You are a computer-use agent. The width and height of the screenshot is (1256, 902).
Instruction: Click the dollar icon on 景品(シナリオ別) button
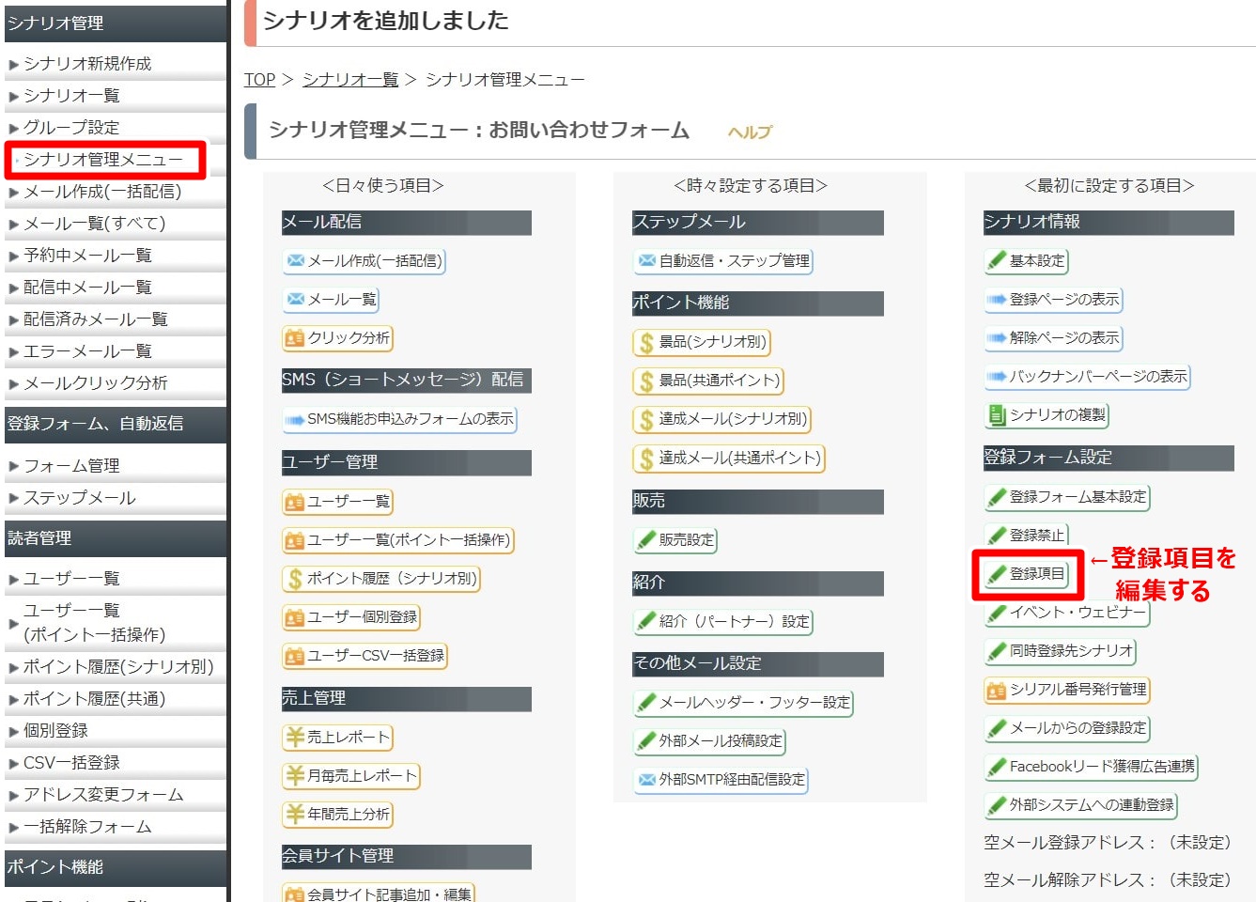[646, 342]
